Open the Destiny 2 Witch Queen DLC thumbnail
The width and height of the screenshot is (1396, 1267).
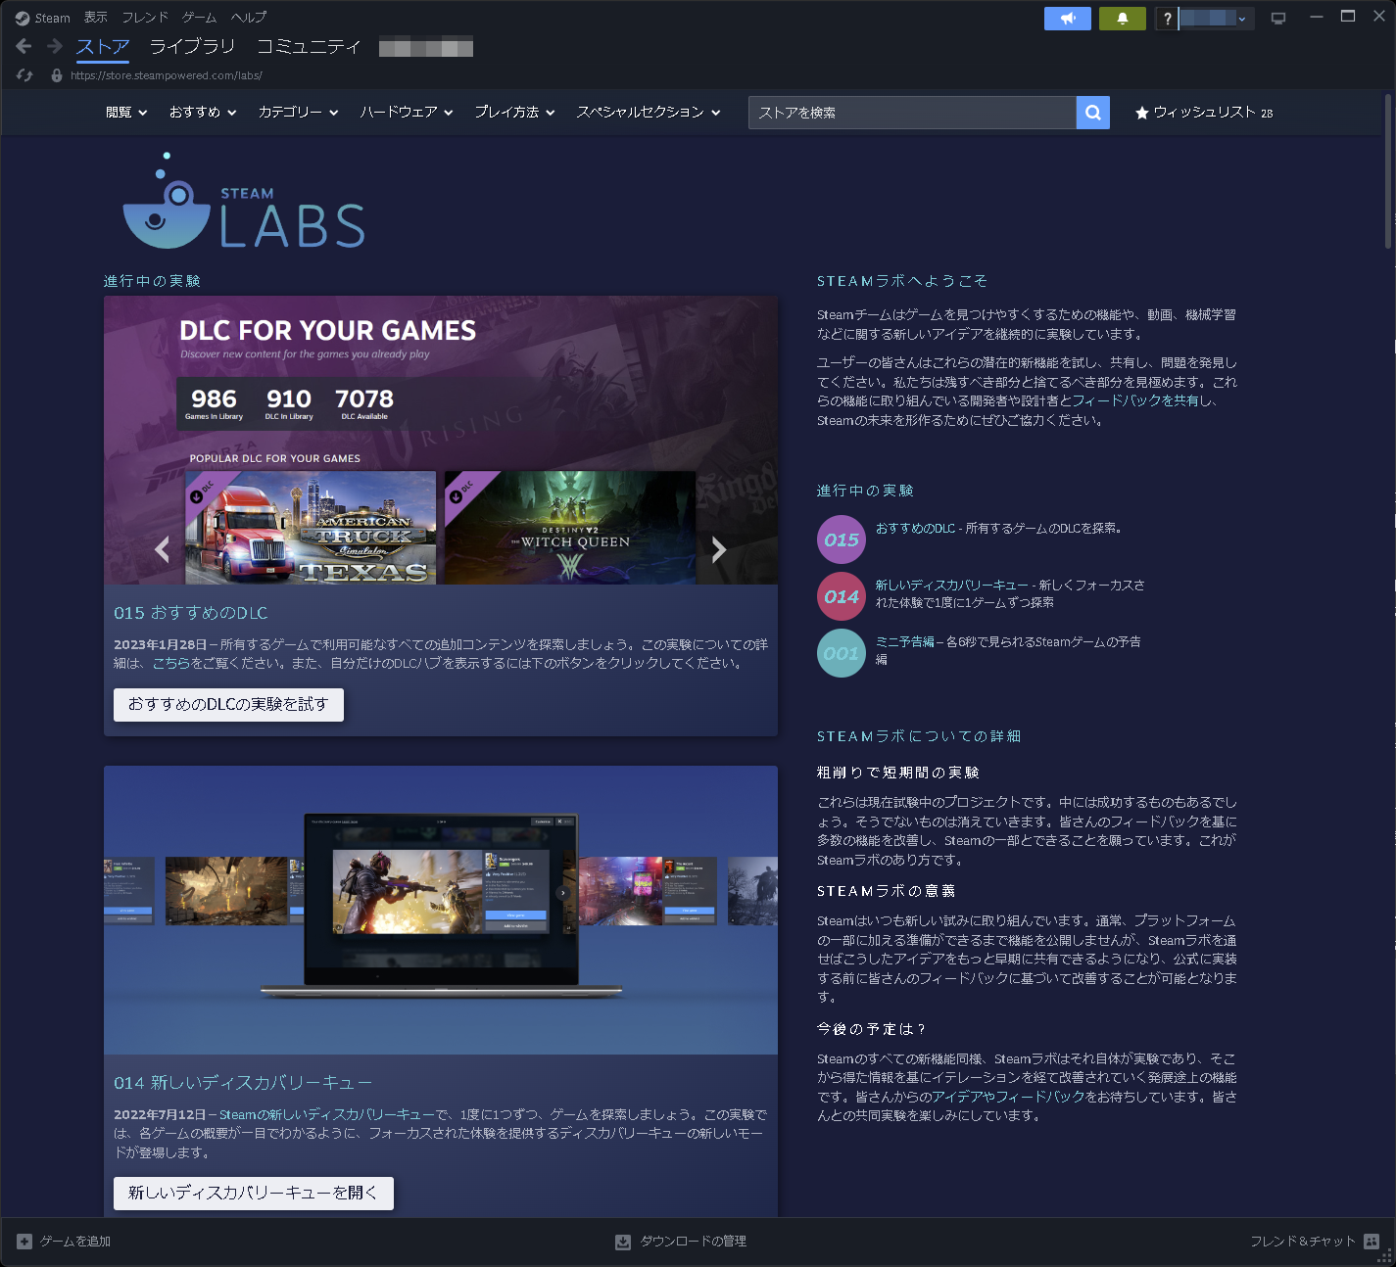click(x=570, y=528)
